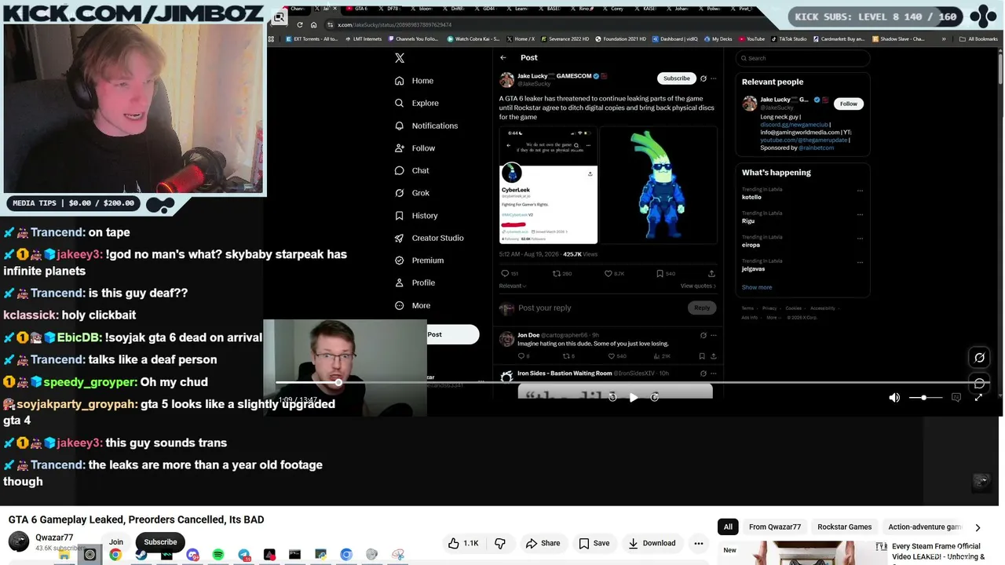
Task: Open the CyberLeek profile screenshot image
Action: [548, 185]
